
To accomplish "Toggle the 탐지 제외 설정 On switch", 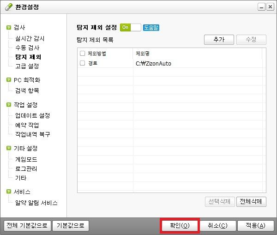I will (x=130, y=27).
